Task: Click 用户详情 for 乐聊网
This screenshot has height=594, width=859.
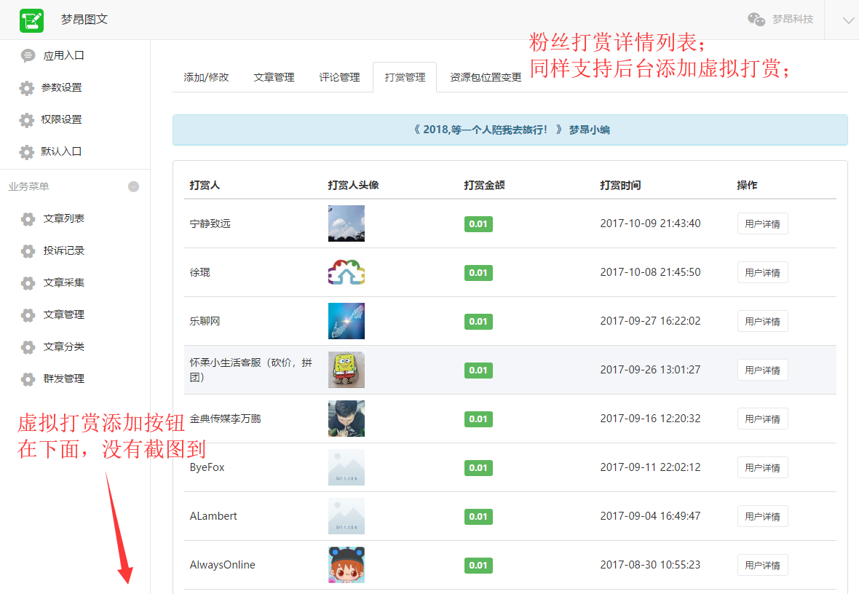Action: click(763, 321)
